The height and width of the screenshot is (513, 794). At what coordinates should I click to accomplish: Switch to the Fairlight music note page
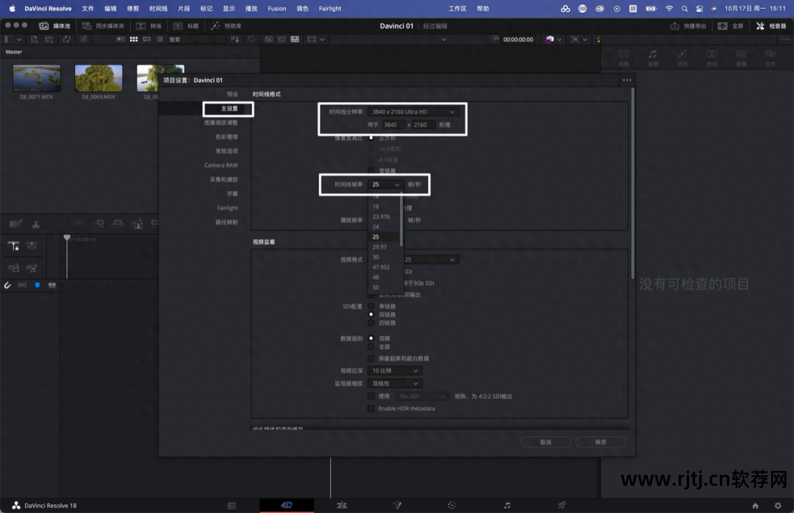tap(507, 506)
